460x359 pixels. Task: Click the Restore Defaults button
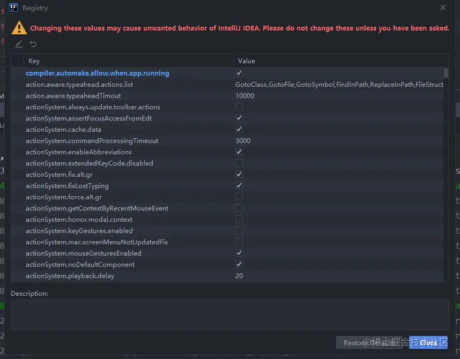(369, 342)
